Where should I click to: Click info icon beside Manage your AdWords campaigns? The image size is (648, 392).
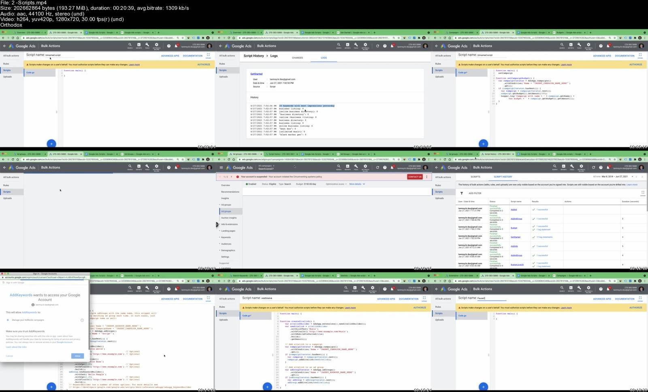82,320
